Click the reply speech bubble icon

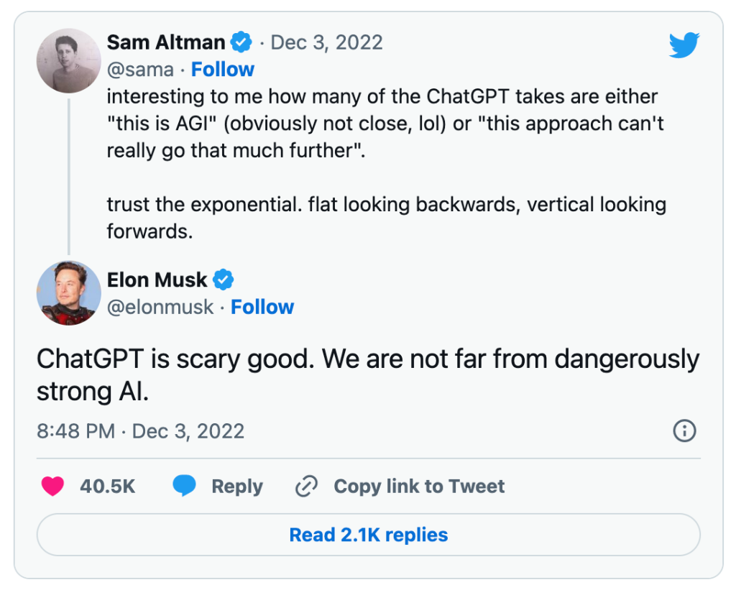tap(185, 487)
